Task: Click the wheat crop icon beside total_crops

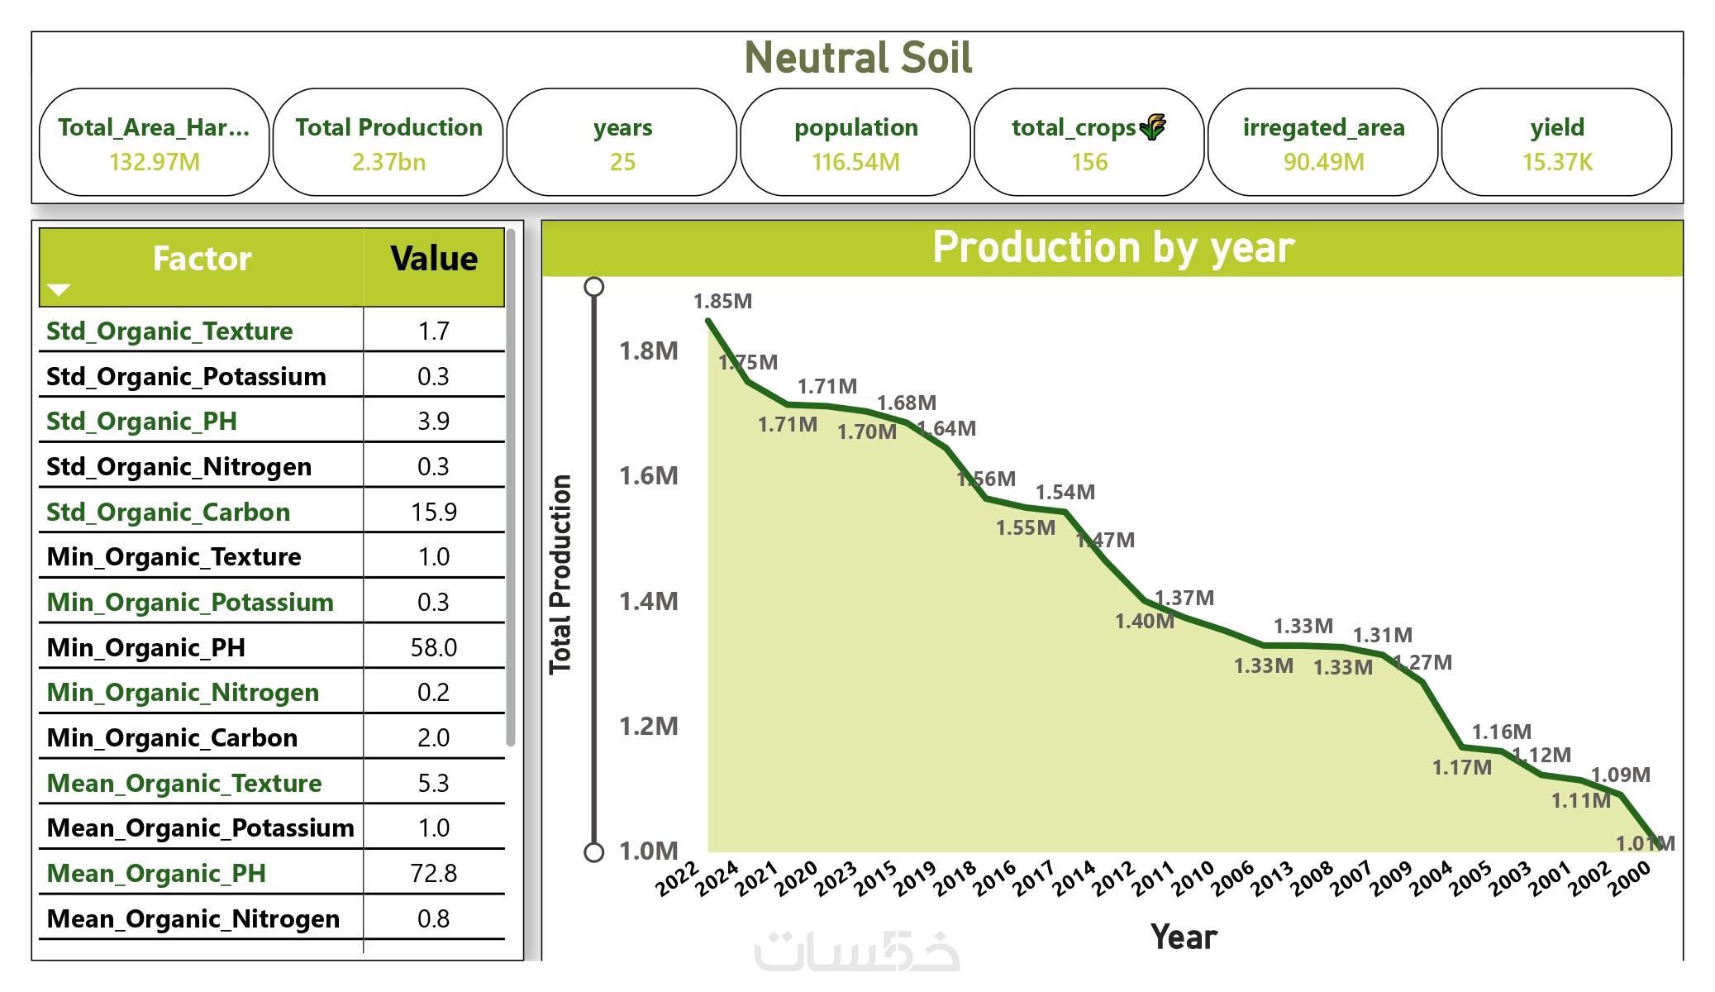Action: (1153, 126)
